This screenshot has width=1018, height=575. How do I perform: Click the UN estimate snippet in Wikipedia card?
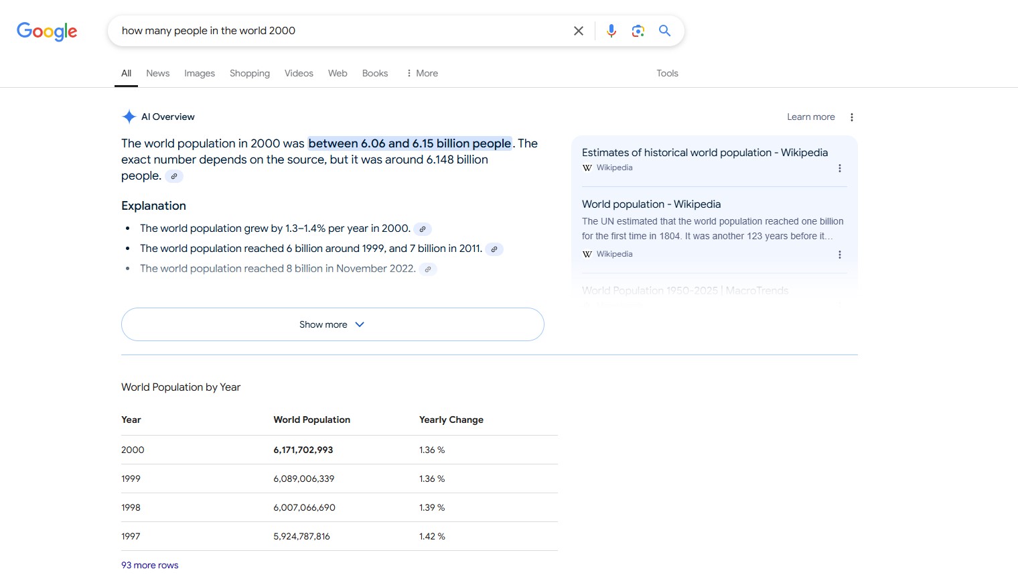pyautogui.click(x=713, y=229)
